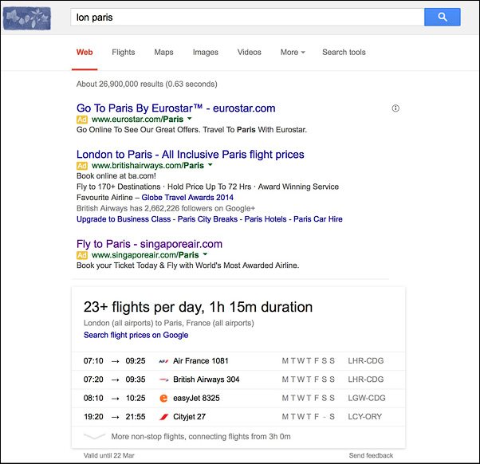Open London to Paris flight prices link

190,154
